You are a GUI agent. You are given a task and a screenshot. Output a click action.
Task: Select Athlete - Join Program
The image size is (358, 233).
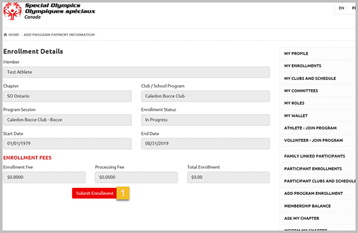310,128
